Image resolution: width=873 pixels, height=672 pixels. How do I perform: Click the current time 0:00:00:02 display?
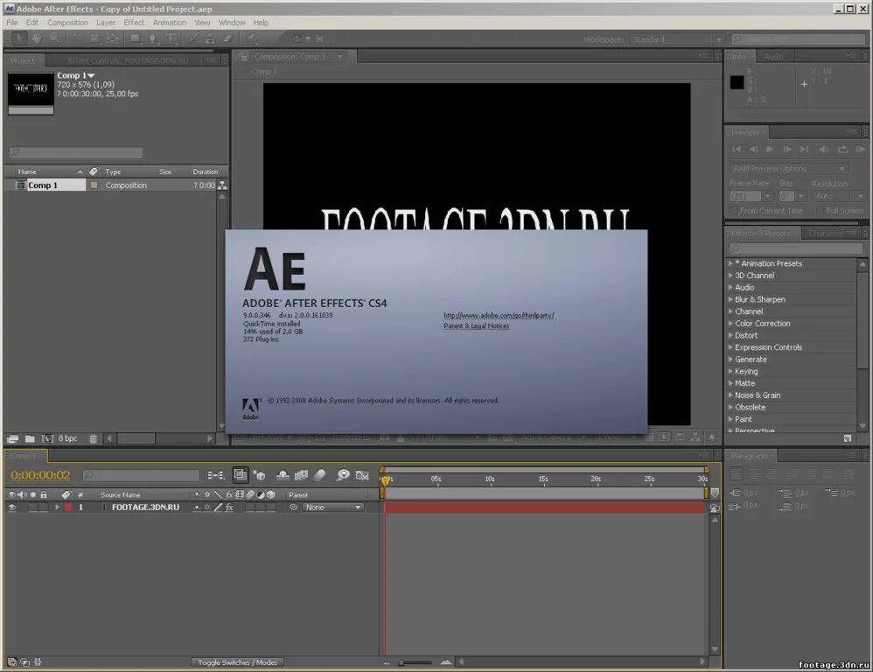click(40, 475)
